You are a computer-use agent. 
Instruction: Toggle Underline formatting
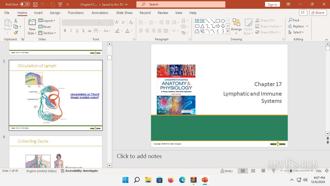point(77,31)
